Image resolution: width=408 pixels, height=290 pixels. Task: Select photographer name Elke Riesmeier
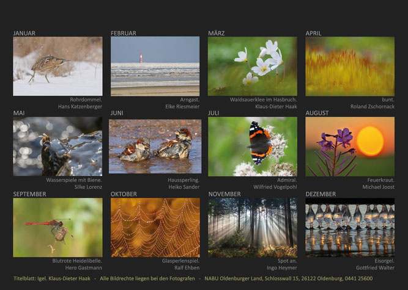coord(182,106)
